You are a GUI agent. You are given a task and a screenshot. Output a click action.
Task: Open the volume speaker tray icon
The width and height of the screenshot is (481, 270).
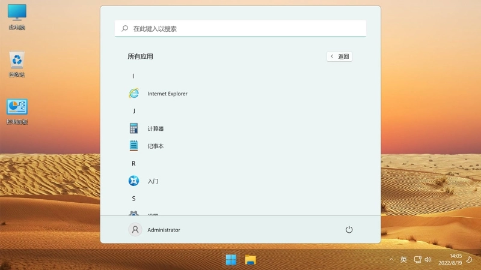tap(427, 260)
